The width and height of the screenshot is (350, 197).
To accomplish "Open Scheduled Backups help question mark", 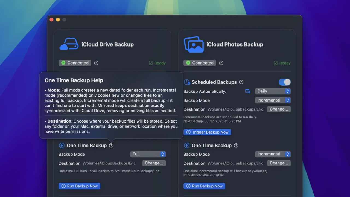I will (241, 82).
